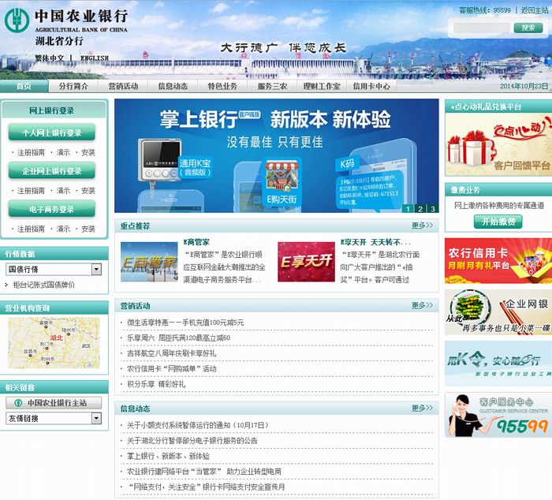Switch the site language to ENGLISH
Viewport: 552px width, 500px height.
(95, 58)
